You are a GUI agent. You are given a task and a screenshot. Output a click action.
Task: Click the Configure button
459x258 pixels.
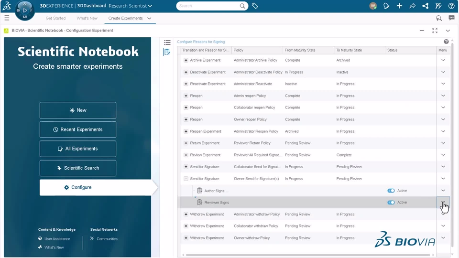(78, 187)
